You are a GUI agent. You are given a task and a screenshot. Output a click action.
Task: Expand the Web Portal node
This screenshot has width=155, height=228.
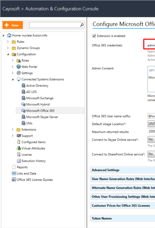pyautogui.click(x=13, y=66)
